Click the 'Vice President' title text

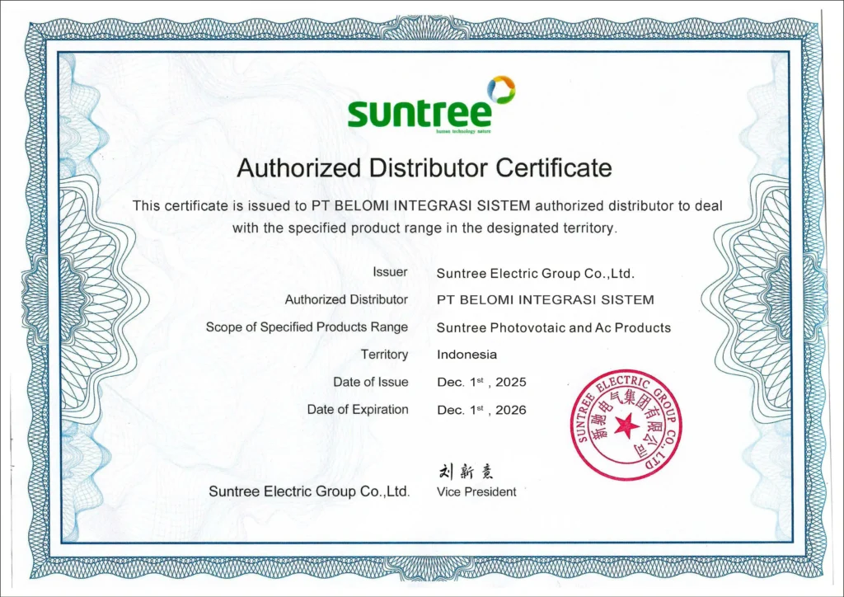point(476,491)
